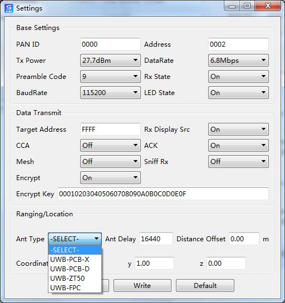
Task: Select UWB-PCB-D antenna type
Action: pos(75,269)
